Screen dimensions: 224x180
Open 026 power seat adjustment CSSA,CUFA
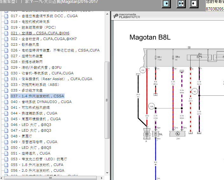(55, 50)
